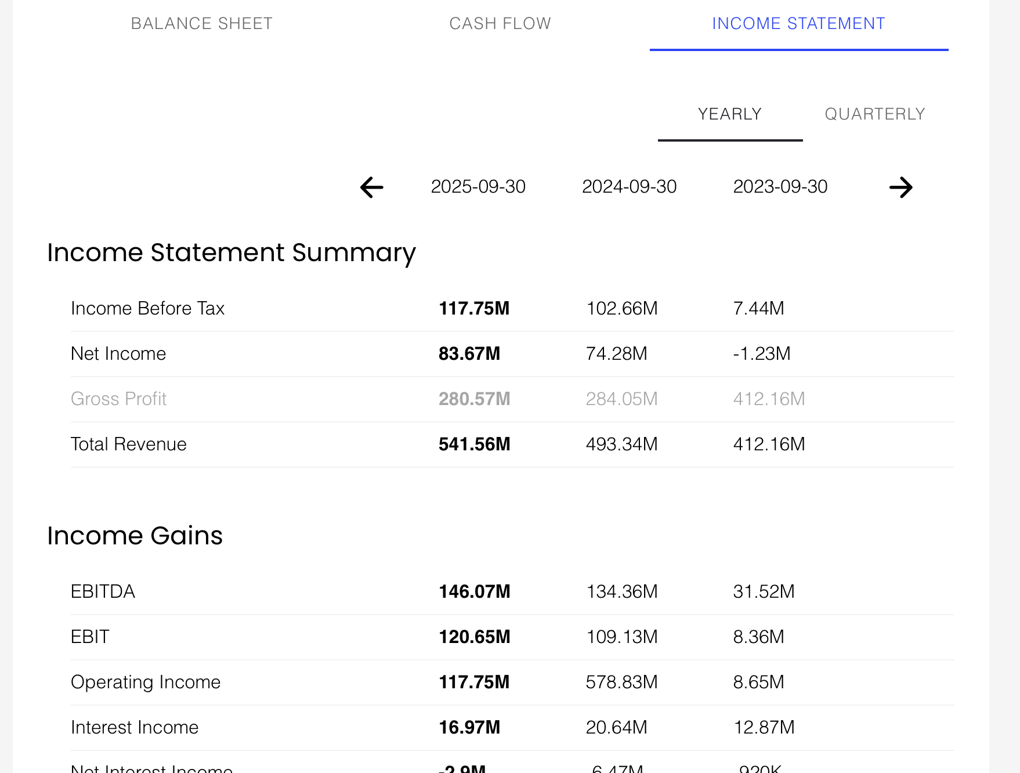The width and height of the screenshot is (1020, 773).
Task: Click the Interest Income row label
Action: 134,727
